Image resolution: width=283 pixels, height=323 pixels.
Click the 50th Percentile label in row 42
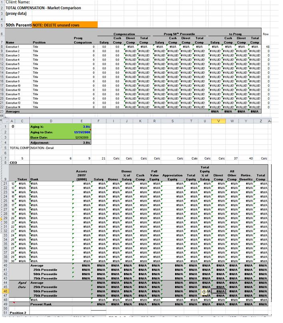[x=45, y=274]
